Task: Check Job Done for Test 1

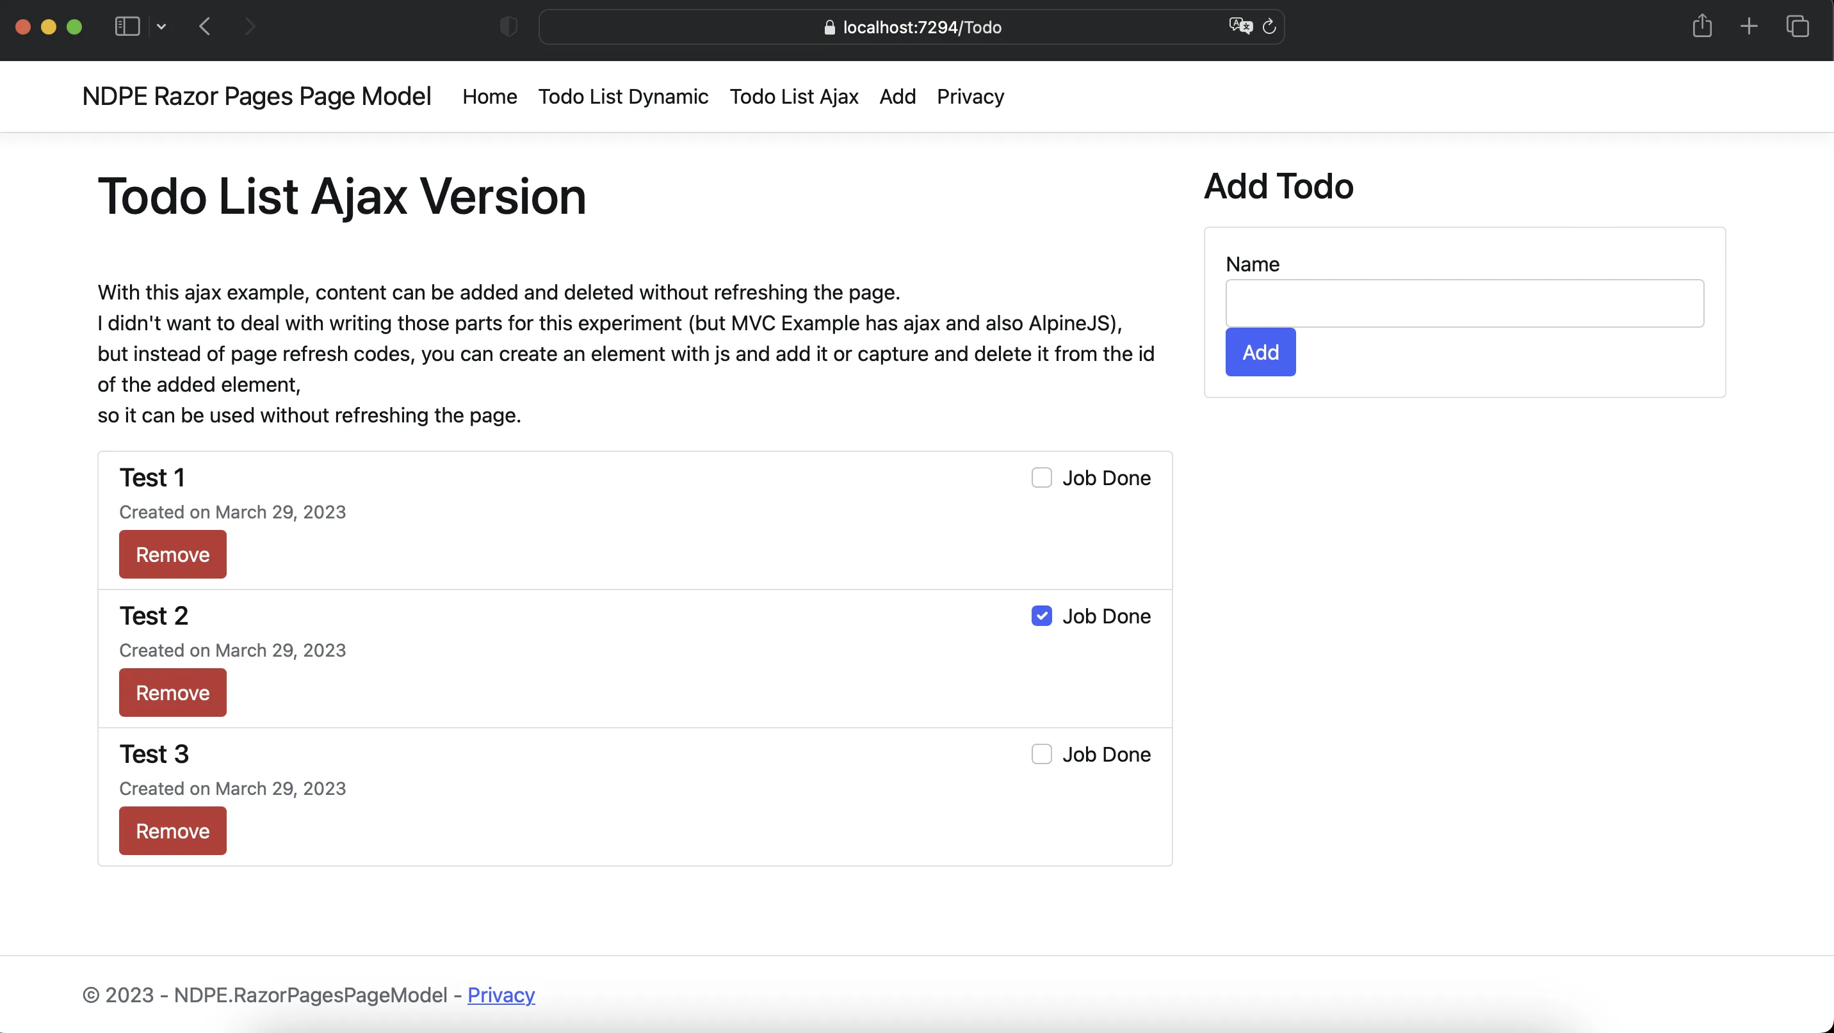Action: tap(1042, 477)
